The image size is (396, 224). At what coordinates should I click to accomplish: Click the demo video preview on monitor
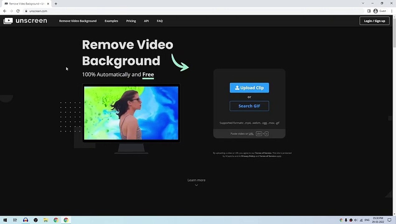coord(131,113)
